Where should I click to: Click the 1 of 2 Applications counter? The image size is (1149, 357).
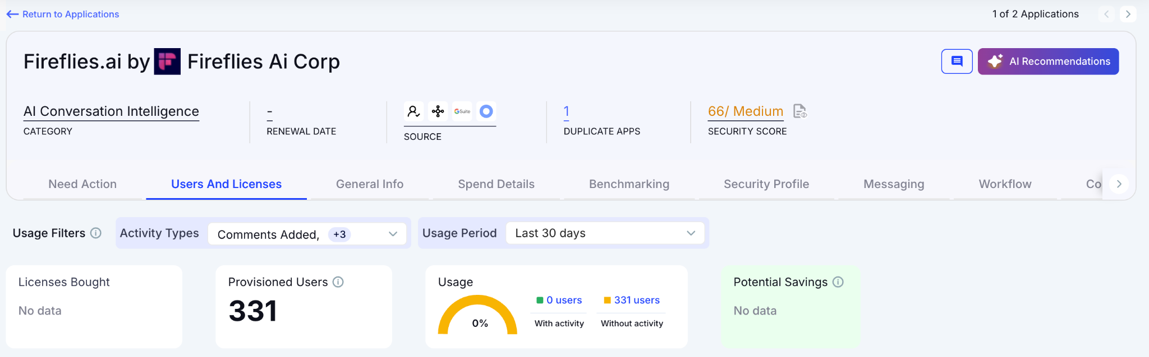click(1035, 14)
